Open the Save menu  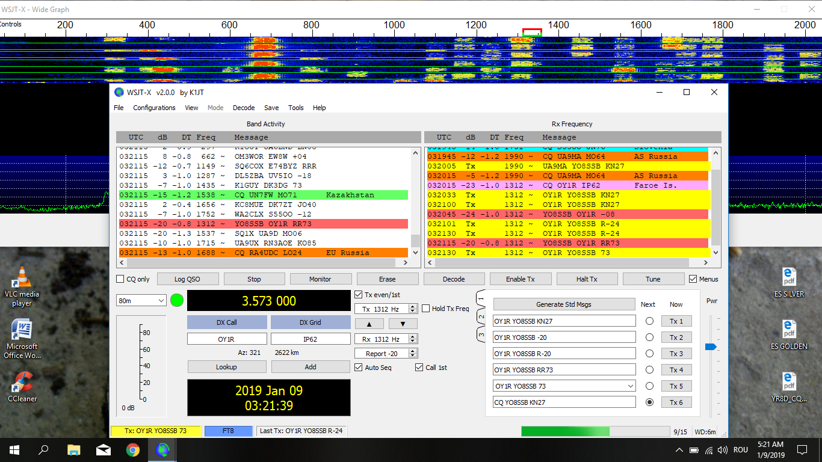[271, 108]
